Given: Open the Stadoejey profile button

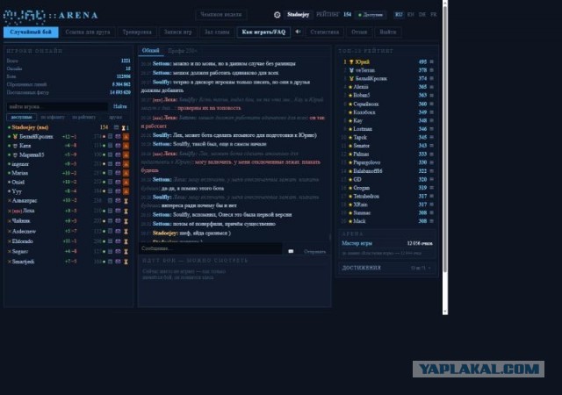Looking at the screenshot, I should pyautogui.click(x=299, y=15).
